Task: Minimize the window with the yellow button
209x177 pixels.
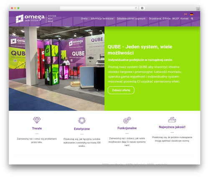Action: (x=15, y=8)
